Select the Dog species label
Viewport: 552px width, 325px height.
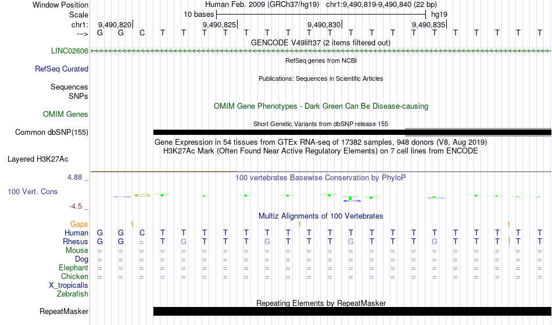82,259
